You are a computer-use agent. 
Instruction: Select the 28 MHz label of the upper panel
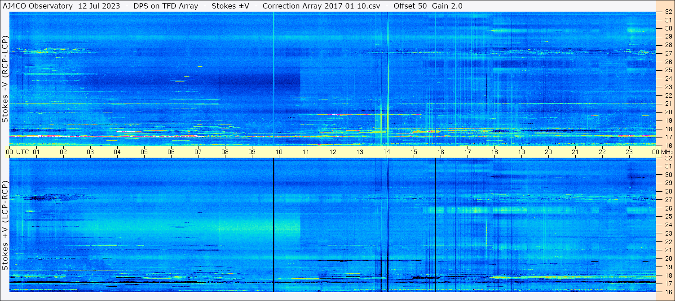pyautogui.click(x=668, y=45)
